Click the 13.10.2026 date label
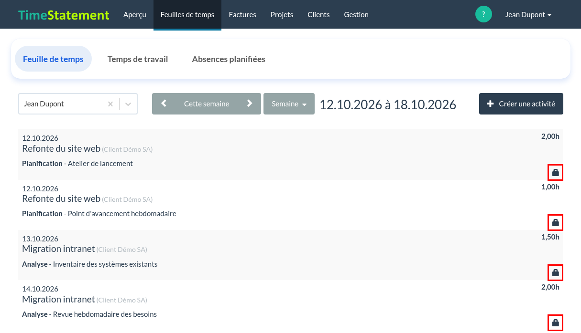The height and width of the screenshot is (333, 581). 40,239
